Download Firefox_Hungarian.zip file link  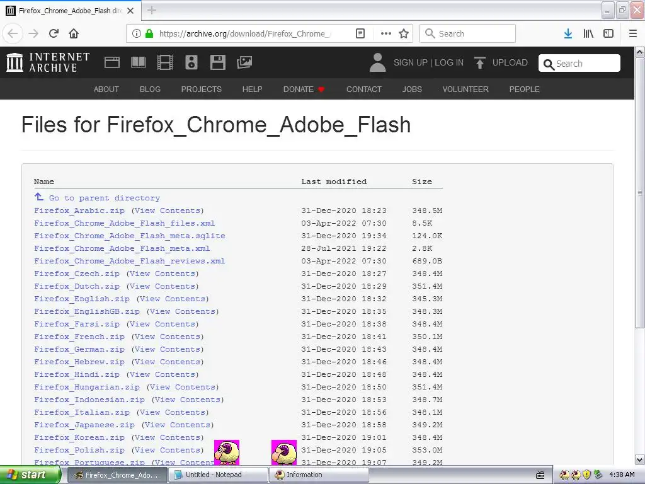pos(87,388)
